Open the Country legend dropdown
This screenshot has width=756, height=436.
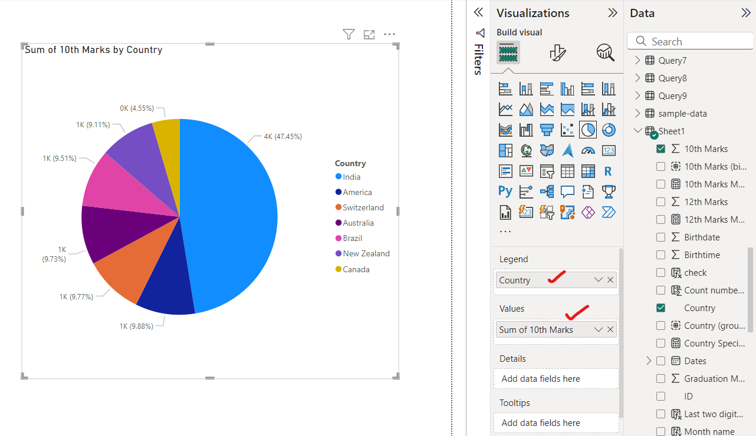click(599, 280)
